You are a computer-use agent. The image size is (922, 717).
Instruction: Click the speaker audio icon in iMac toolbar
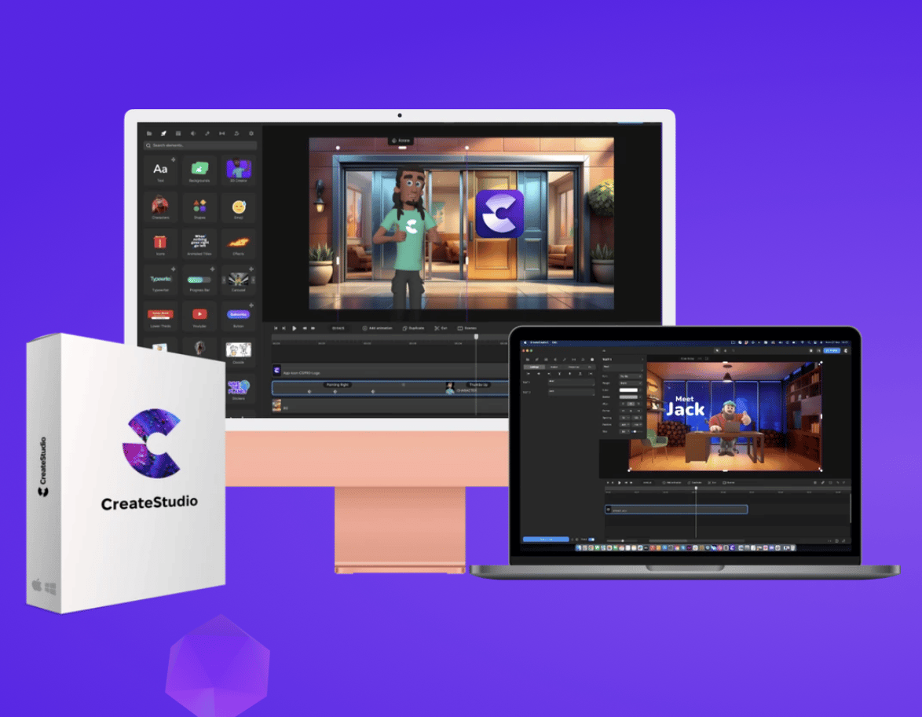193,134
